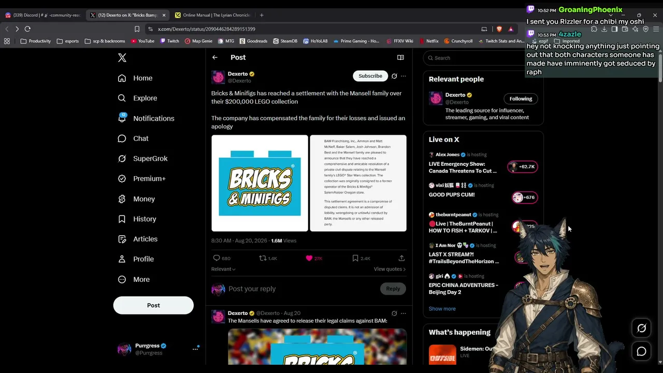Click the big Post button in sidebar
Viewport: 663px width, 373px height.
coord(153,305)
